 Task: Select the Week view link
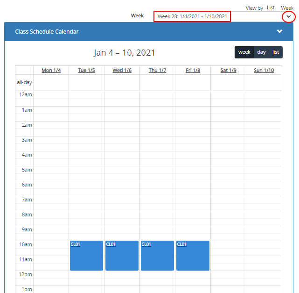(x=287, y=8)
